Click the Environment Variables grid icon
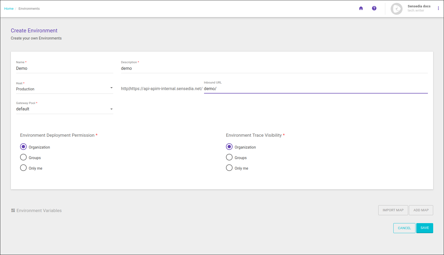Screen dimensions: 444x255 pyautogui.click(x=13, y=210)
